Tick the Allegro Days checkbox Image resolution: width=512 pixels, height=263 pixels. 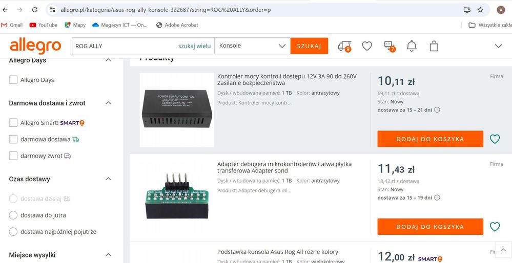pos(13,80)
